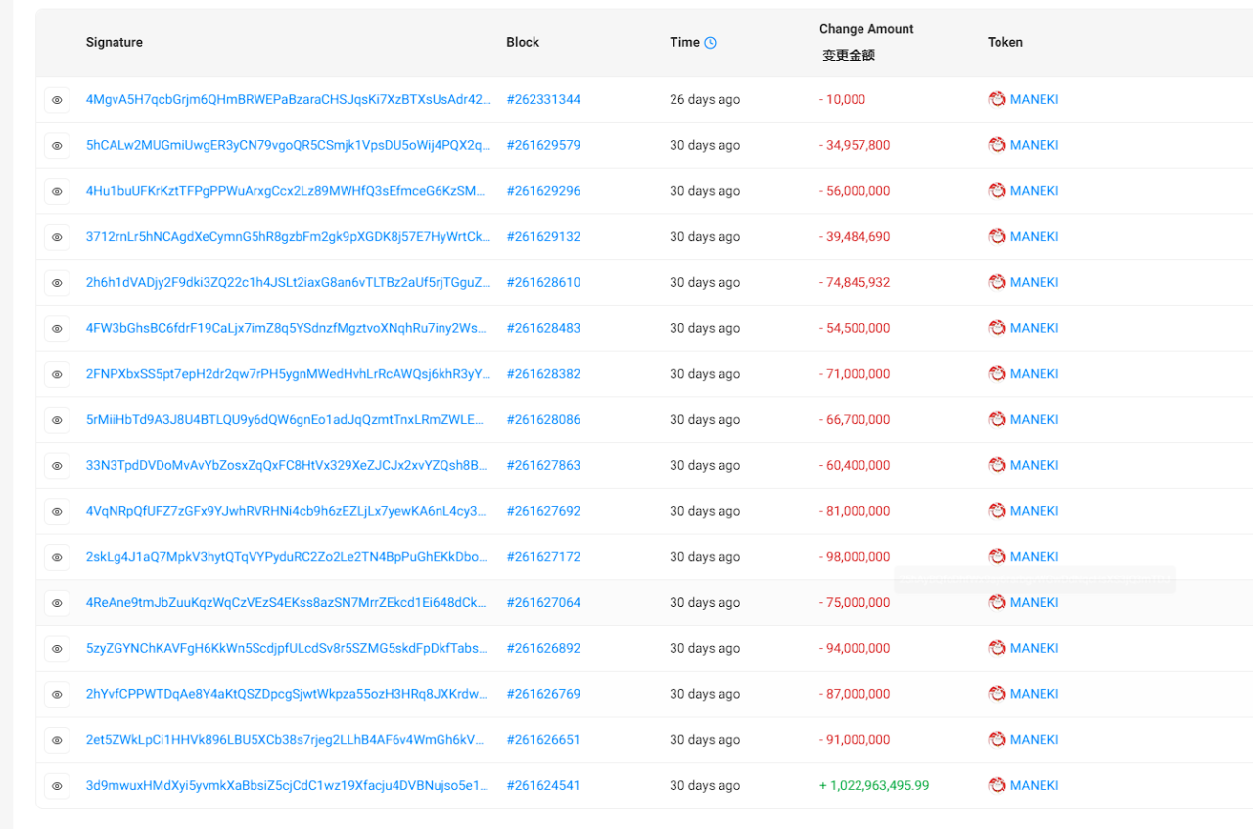Viewport: 1253px width, 829px height.
Task: Click eye icon for signature 2et5ZWkLpCi1HH
Action: [x=57, y=740]
